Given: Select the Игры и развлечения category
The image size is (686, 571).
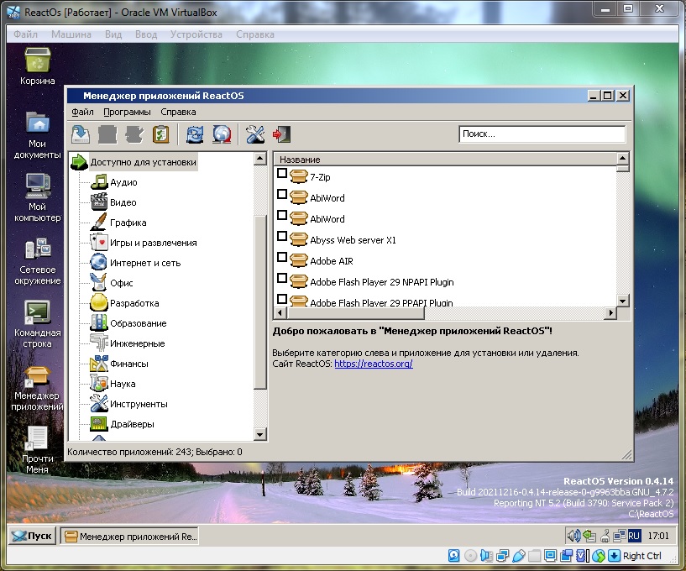Looking at the screenshot, I should (153, 243).
